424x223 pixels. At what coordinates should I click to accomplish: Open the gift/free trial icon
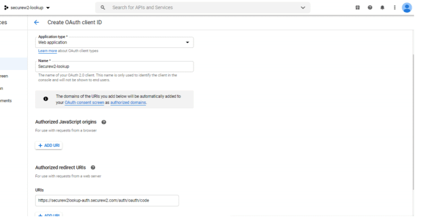click(x=357, y=7)
